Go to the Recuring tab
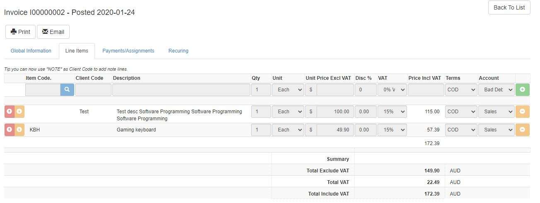540x203 pixels. [x=178, y=51]
